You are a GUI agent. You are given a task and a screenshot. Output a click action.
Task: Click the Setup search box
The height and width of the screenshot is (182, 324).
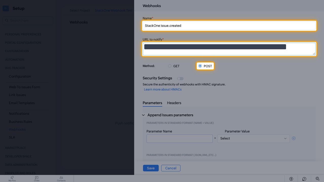coord(28,20)
